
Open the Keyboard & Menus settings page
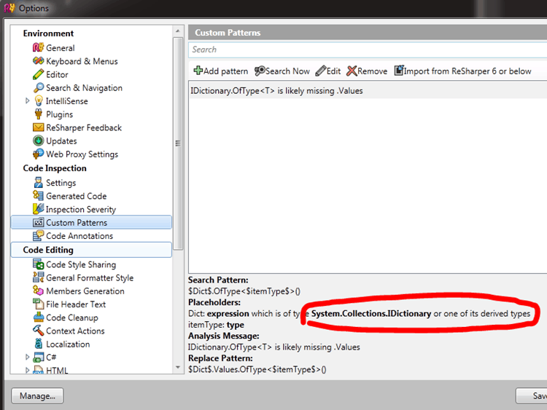(81, 61)
